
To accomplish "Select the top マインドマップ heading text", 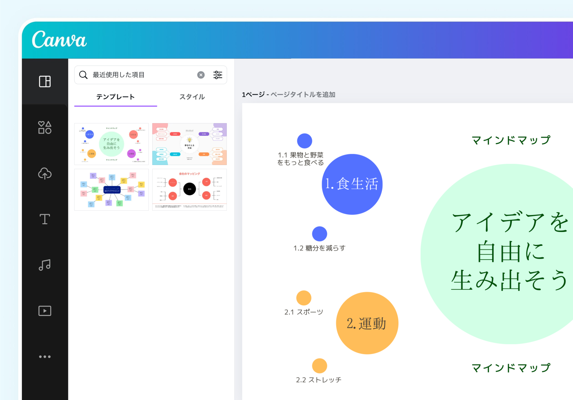I will click(x=511, y=140).
